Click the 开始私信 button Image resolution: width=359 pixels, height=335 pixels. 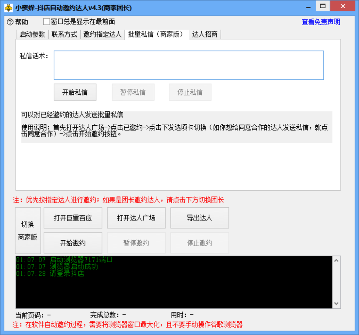[75, 92]
